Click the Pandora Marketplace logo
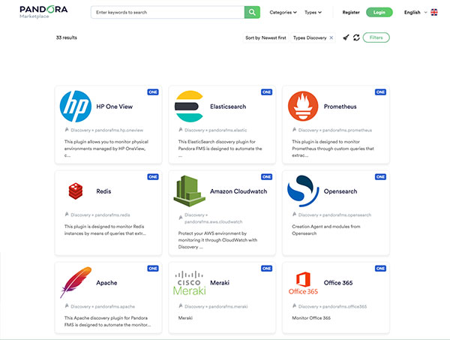The width and height of the screenshot is (450, 340). pyautogui.click(x=43, y=12)
